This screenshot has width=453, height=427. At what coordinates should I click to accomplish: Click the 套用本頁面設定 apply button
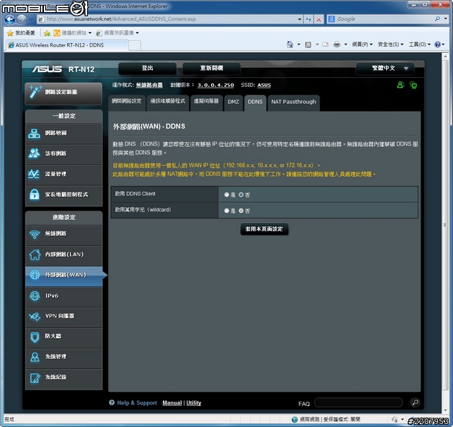[x=264, y=229]
